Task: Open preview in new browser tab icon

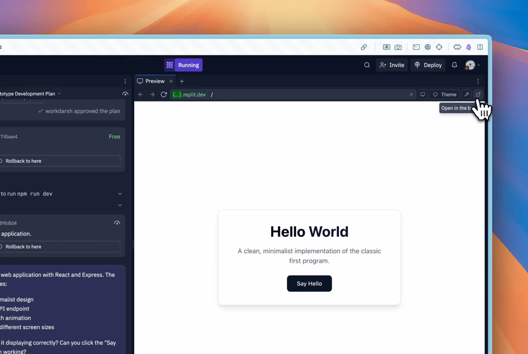Action: point(478,94)
